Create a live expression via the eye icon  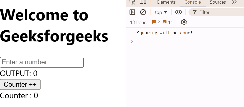pos(178,12)
